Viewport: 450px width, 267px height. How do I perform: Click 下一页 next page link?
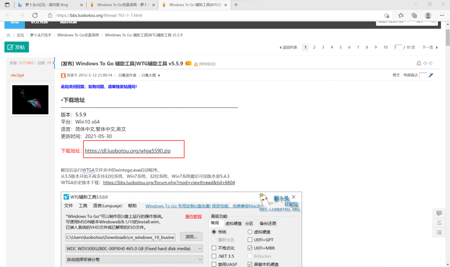pyautogui.click(x=430, y=47)
